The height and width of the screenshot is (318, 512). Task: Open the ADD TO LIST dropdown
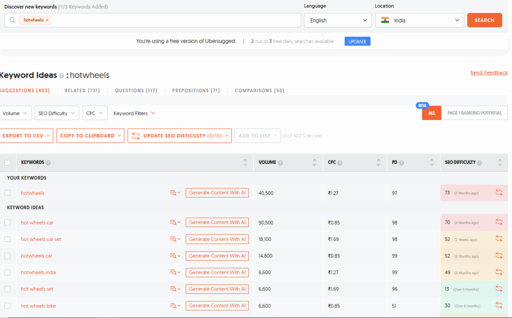point(257,135)
